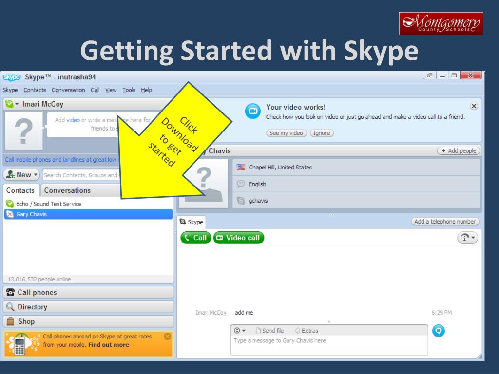Switch to the Contacts tab
The height and width of the screenshot is (374, 499).
point(20,190)
